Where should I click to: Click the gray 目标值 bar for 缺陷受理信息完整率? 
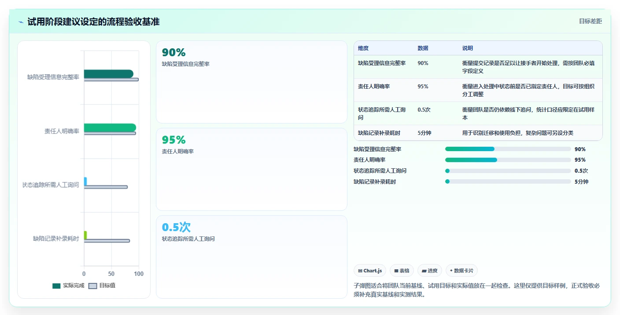(x=111, y=80)
